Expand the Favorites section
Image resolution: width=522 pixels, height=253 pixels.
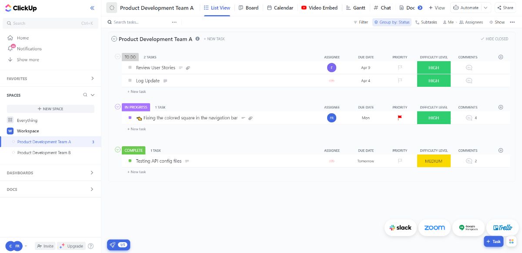pos(92,79)
